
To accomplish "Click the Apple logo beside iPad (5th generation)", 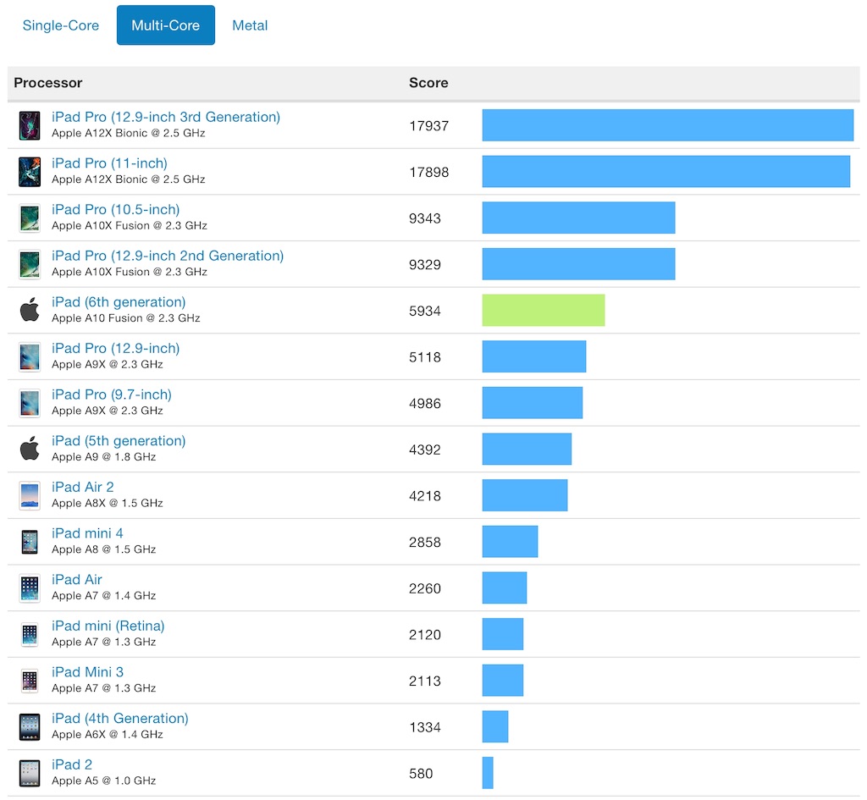I will pyautogui.click(x=30, y=449).
